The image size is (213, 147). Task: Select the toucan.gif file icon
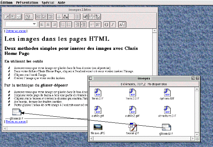[132, 127]
